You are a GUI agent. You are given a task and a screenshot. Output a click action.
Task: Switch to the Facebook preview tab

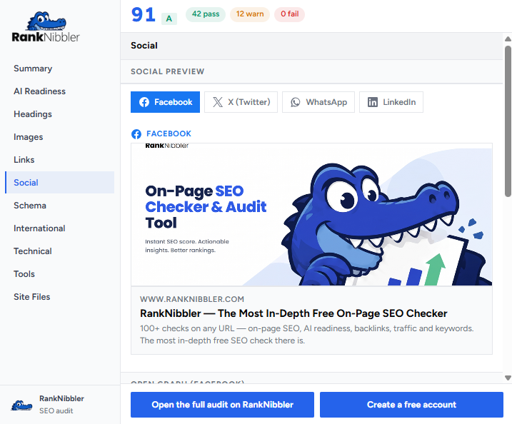[165, 102]
